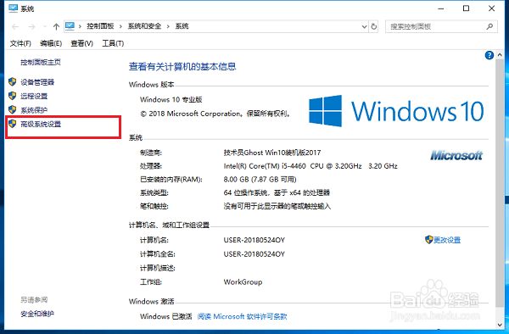Click the search magnifier icon
Viewport: 509px width, 334px height.
[489, 26]
